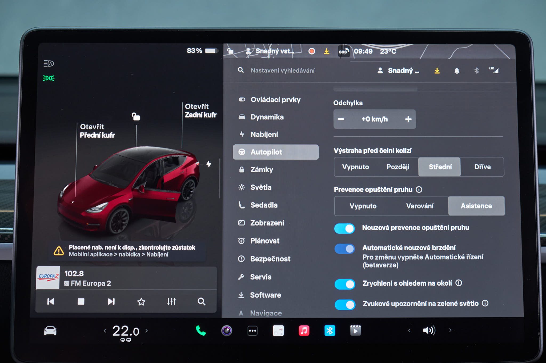Increase speed offset with plus button
The image size is (546, 363).
(408, 119)
